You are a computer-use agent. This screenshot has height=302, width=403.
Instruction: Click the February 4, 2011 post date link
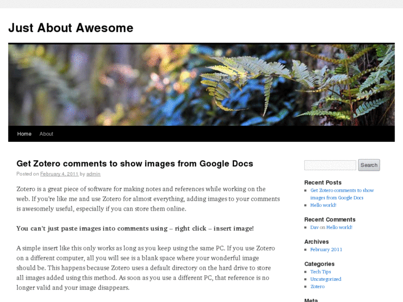point(59,174)
